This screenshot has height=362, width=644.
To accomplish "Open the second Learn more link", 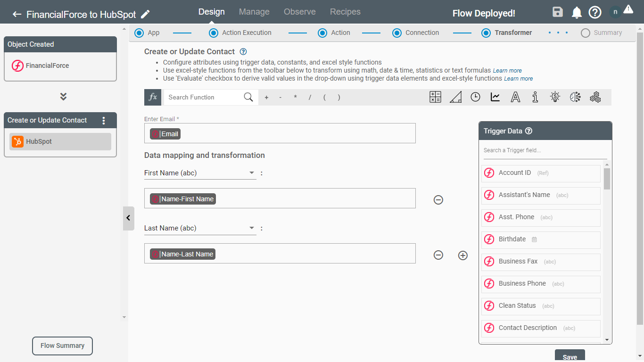I will [519, 79].
